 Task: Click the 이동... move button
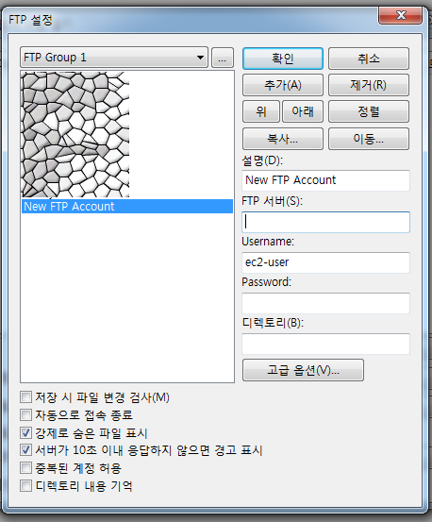(x=369, y=139)
